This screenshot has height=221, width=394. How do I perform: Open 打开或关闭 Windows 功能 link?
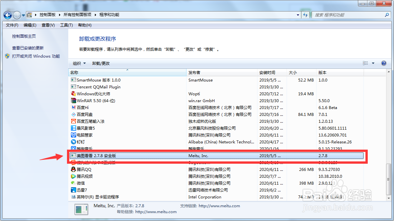[x=36, y=56]
